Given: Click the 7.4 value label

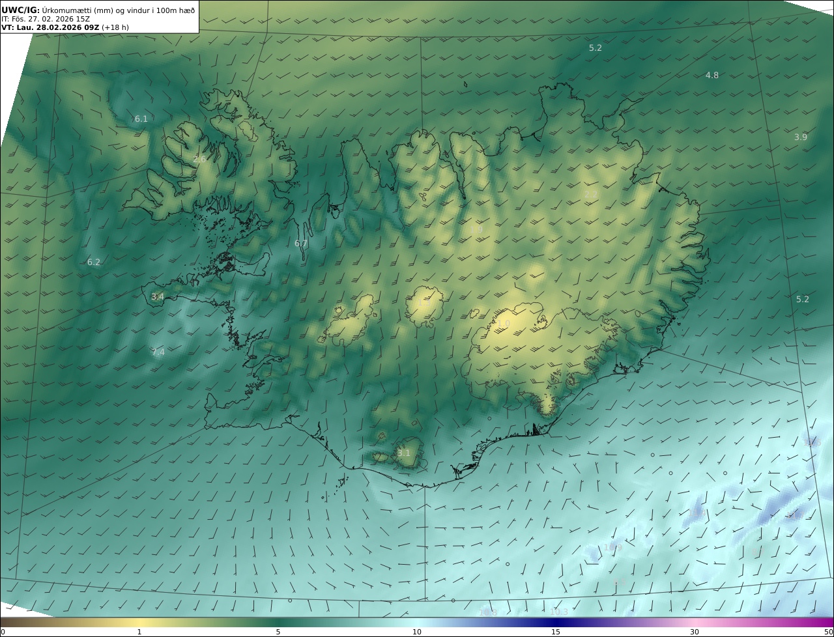Looking at the screenshot, I should point(158,352).
